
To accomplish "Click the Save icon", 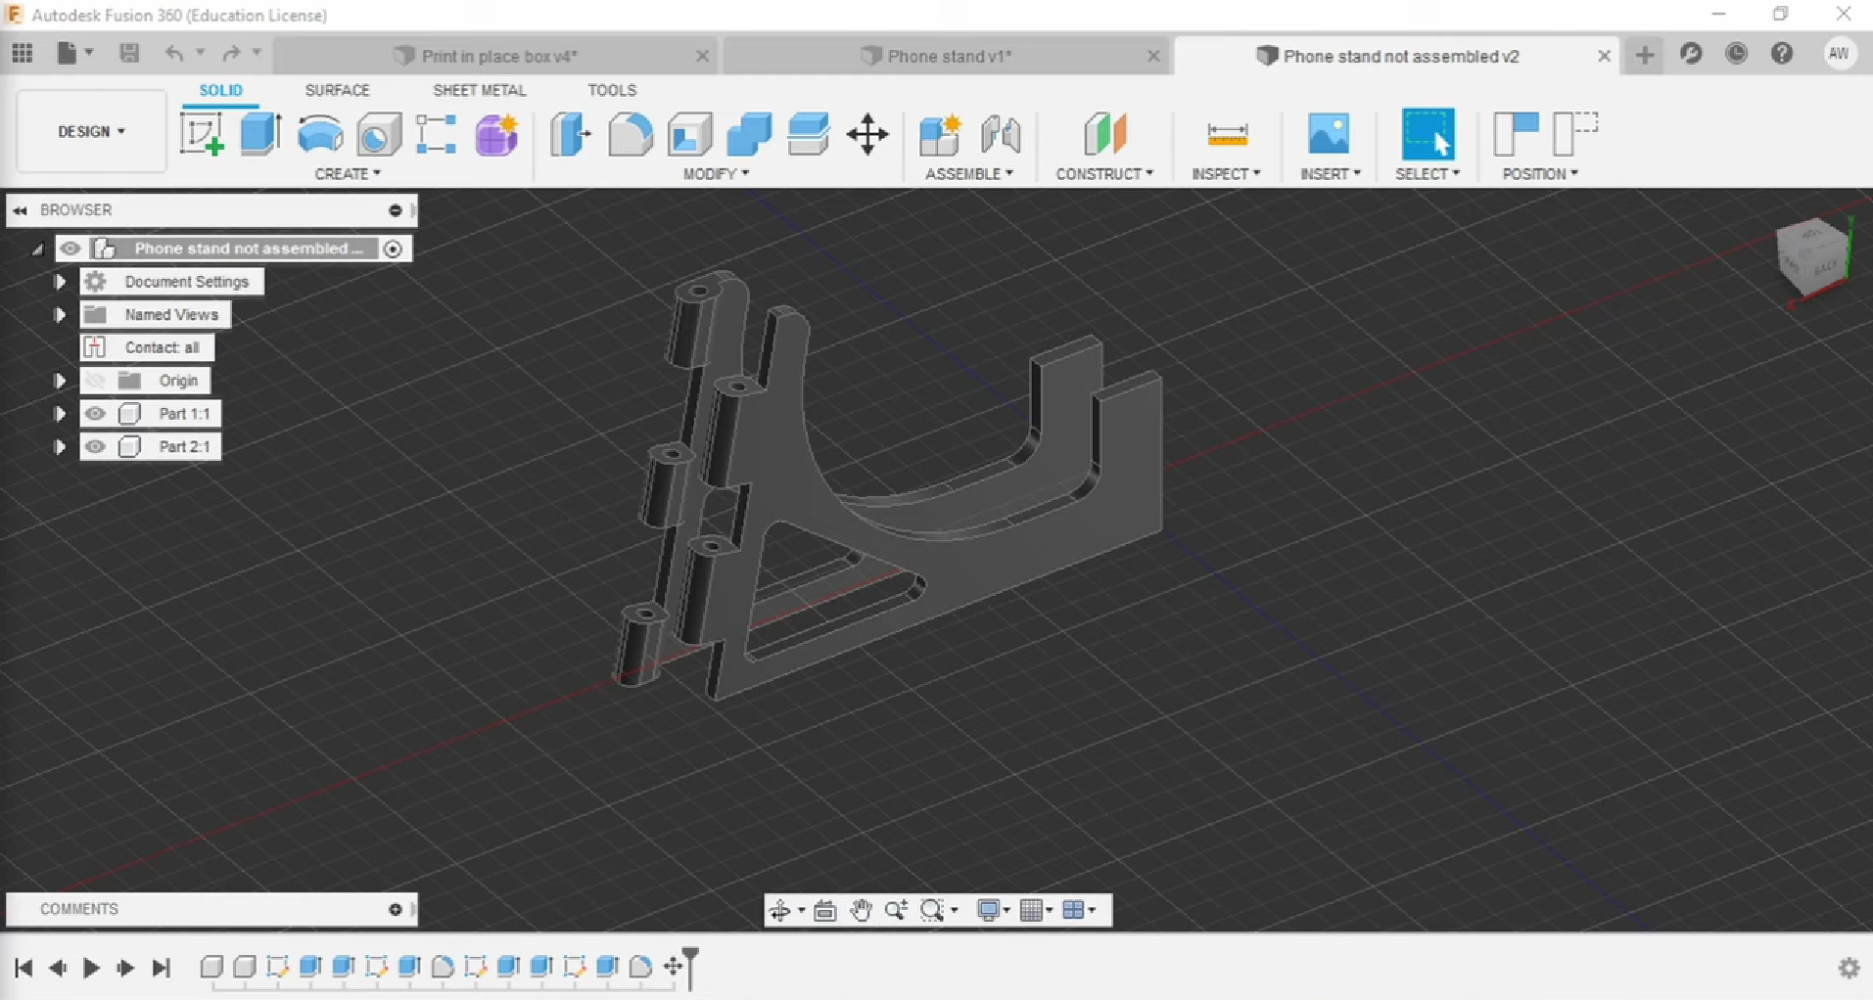I will (128, 54).
